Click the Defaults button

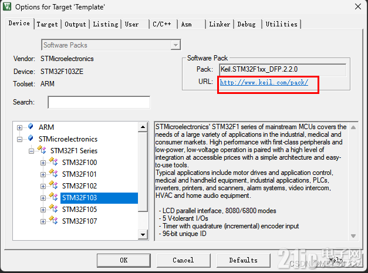tap(244, 260)
